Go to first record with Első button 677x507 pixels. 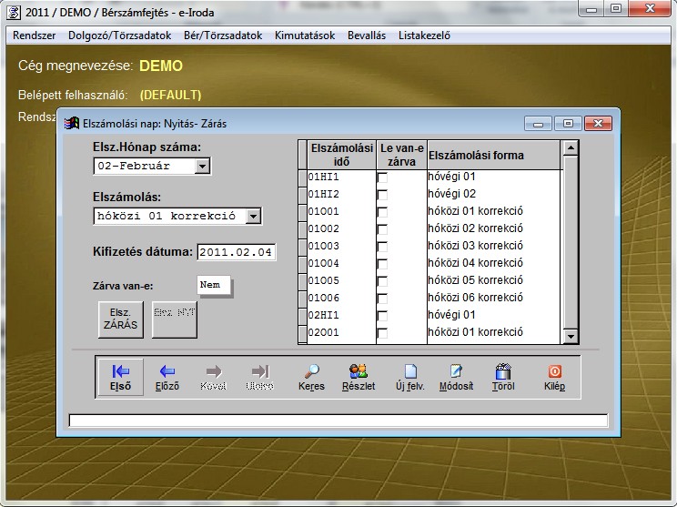pos(120,377)
